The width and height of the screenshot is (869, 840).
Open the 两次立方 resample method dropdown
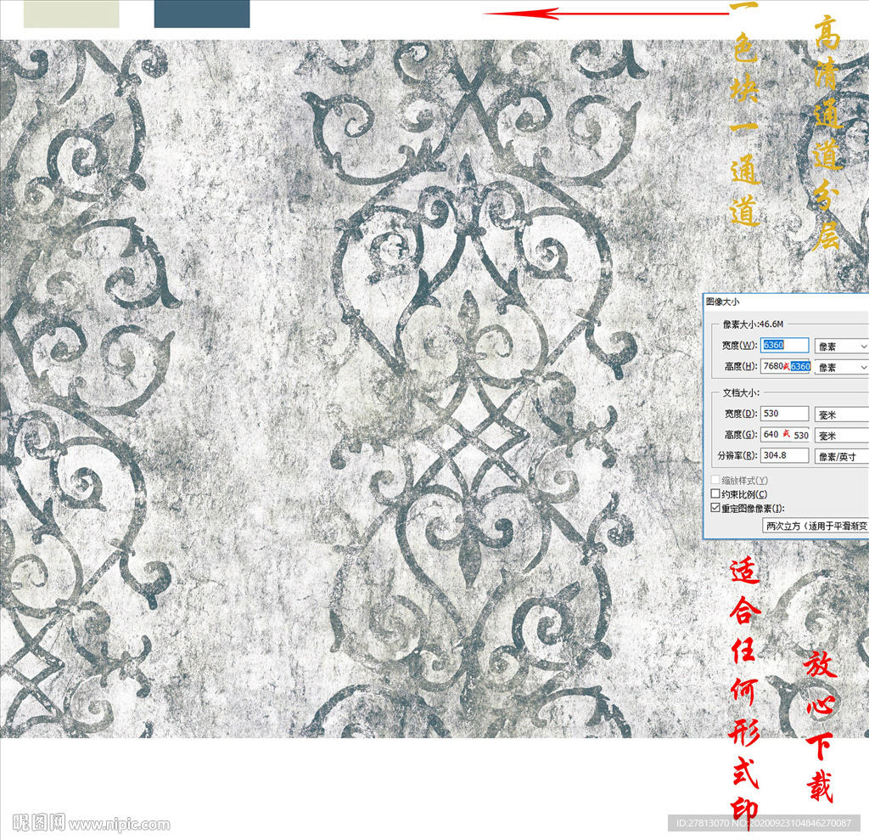(x=815, y=526)
